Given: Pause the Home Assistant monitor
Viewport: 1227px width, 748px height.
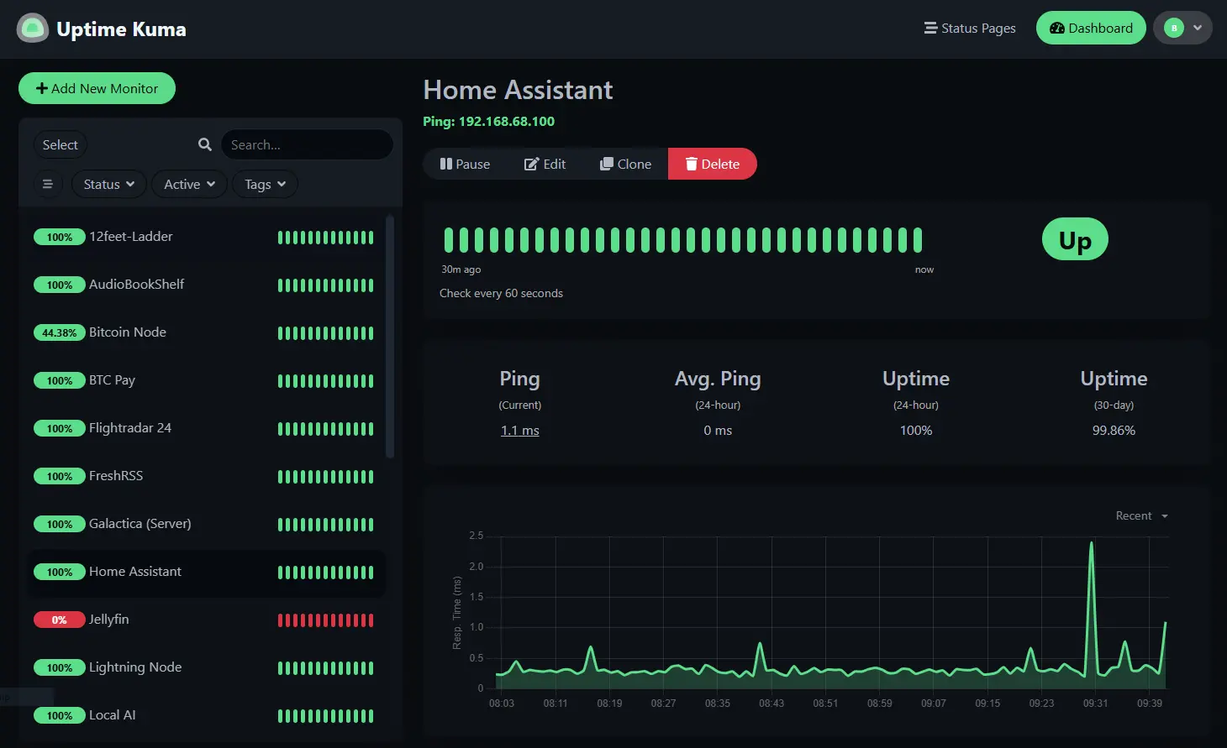Looking at the screenshot, I should point(465,164).
